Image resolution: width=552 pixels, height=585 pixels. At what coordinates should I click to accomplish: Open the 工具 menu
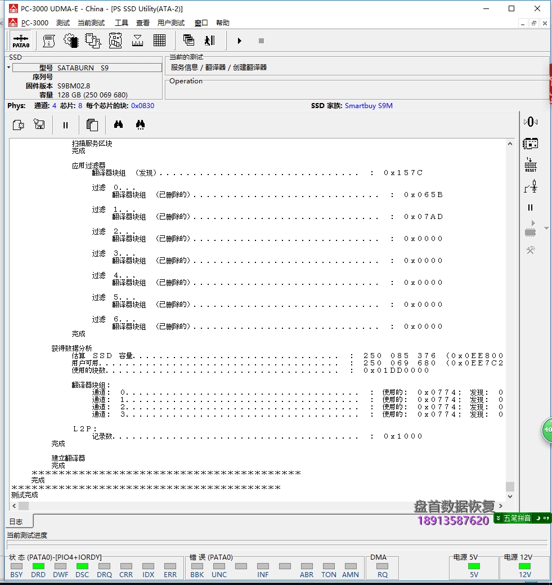[x=121, y=23]
